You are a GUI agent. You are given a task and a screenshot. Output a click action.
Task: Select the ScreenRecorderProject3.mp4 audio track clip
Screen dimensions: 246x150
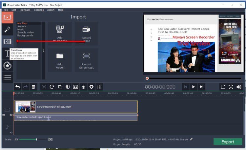pyautogui.click(x=76, y=118)
